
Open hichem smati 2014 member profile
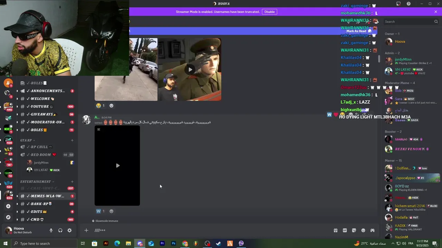point(412,208)
